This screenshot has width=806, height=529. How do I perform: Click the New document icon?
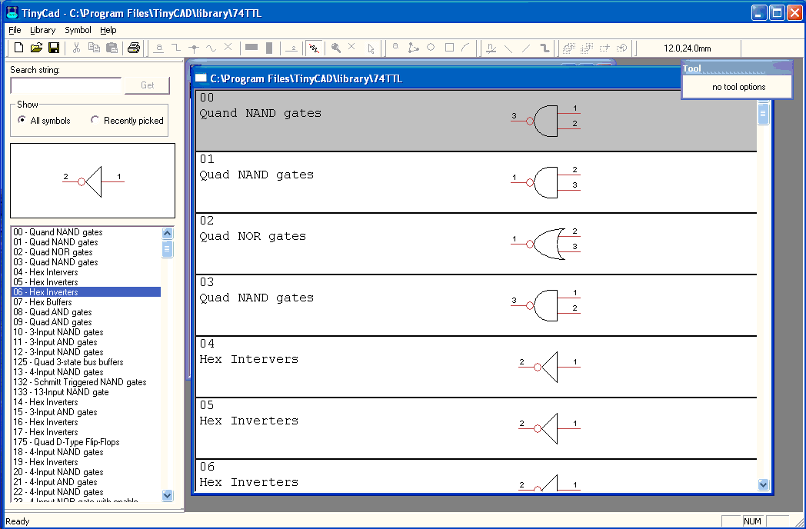(19, 48)
